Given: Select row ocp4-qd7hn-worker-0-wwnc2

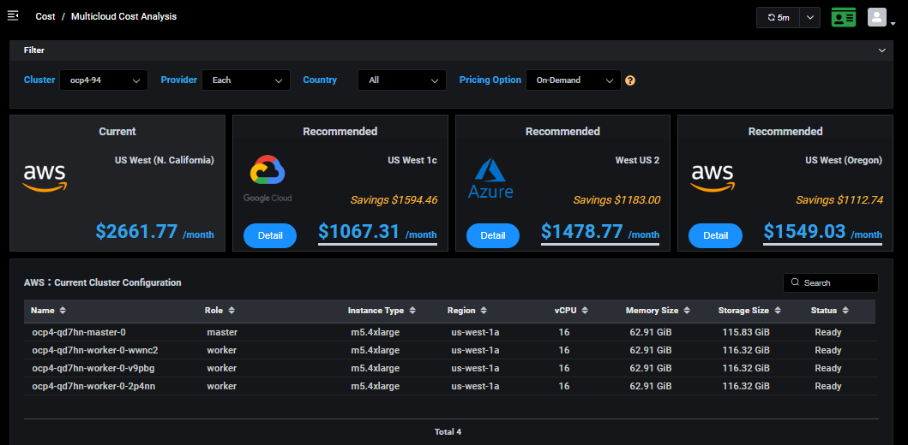Looking at the screenshot, I should point(449,350).
